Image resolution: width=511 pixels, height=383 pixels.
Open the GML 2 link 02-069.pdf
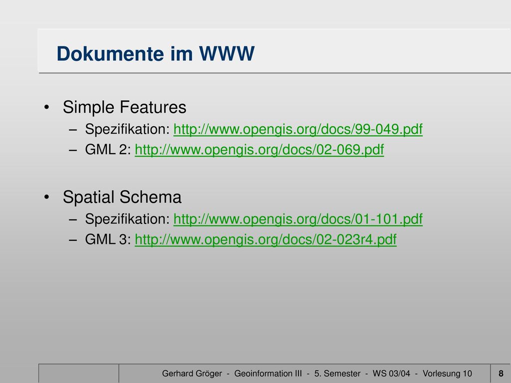259,150
